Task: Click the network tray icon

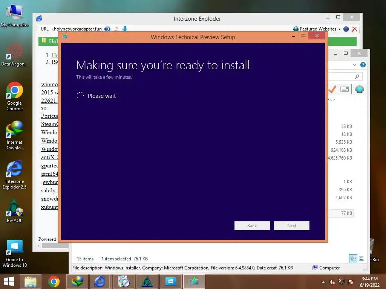Action: coord(342,282)
